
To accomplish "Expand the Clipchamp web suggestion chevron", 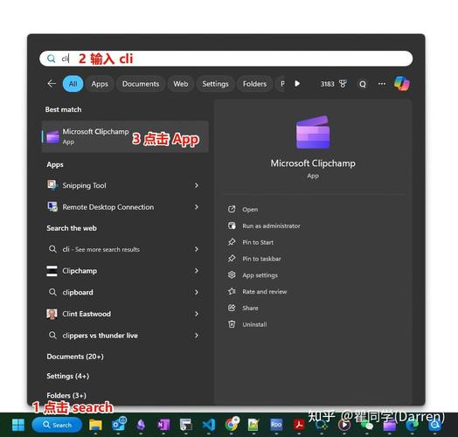I will 197,271.
